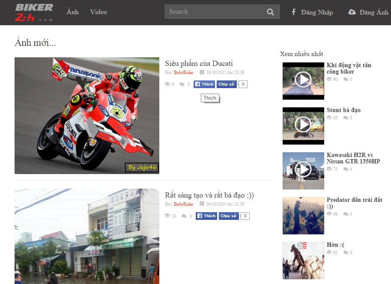Click the search magnifier icon
Image resolution: width=391 pixels, height=284 pixels.
click(x=270, y=12)
